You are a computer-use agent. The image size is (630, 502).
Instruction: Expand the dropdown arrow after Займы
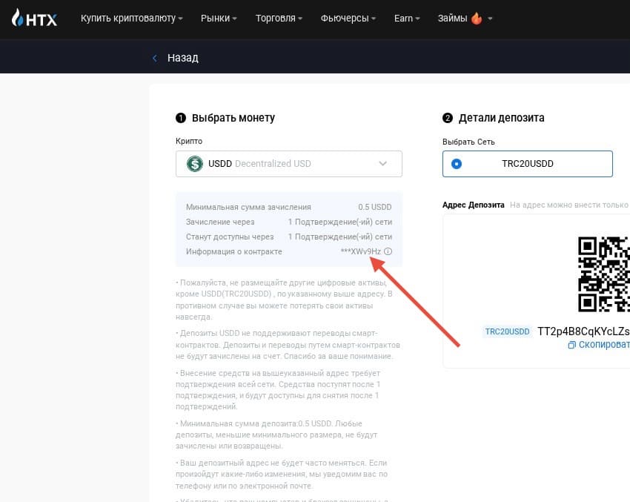coord(490,19)
